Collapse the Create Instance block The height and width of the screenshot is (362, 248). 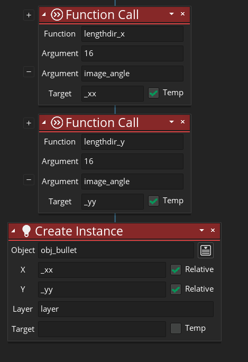pyautogui.click(x=13, y=231)
